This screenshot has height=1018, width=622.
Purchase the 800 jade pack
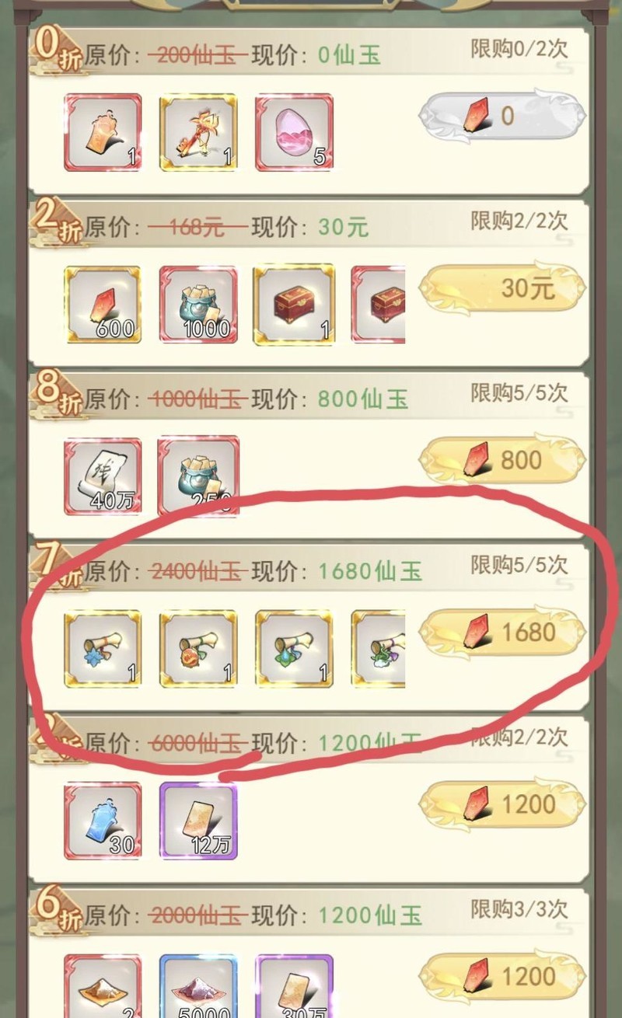(x=501, y=460)
